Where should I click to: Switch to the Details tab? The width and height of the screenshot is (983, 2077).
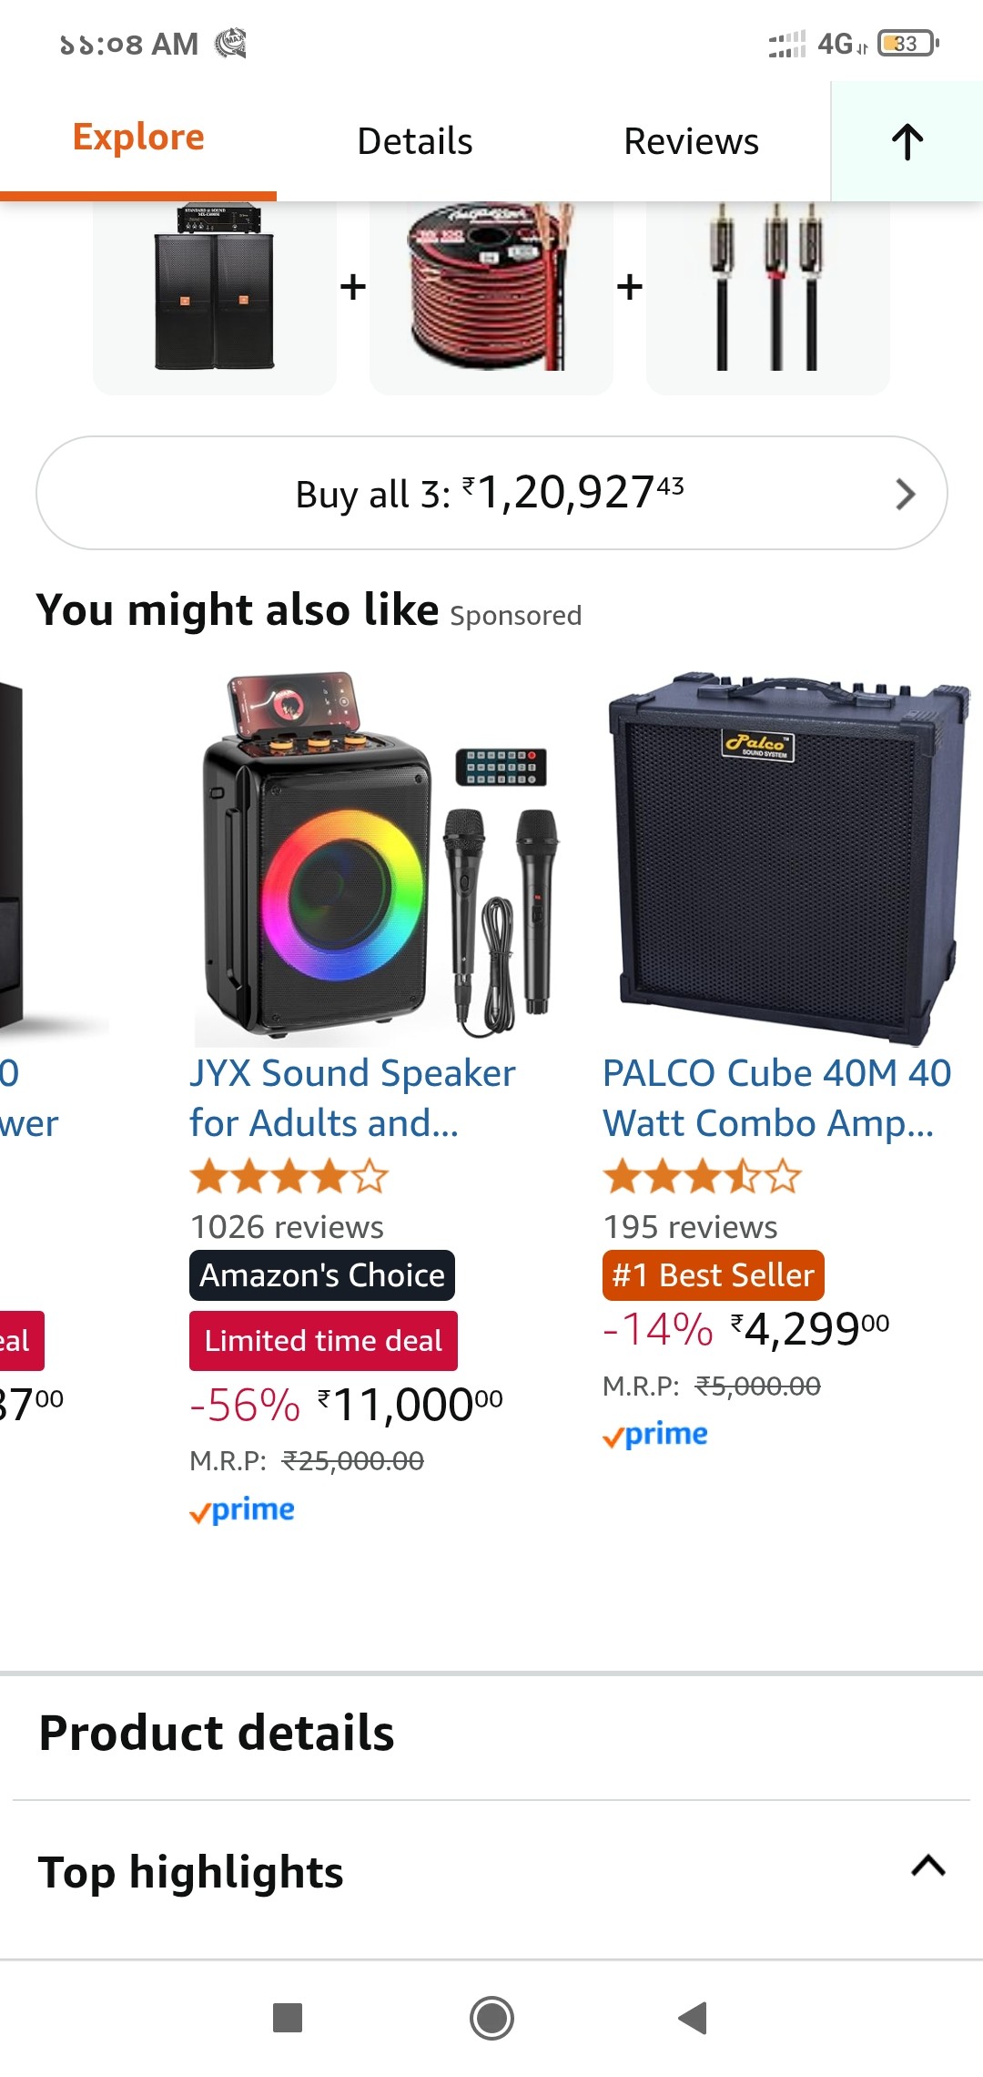(x=415, y=141)
